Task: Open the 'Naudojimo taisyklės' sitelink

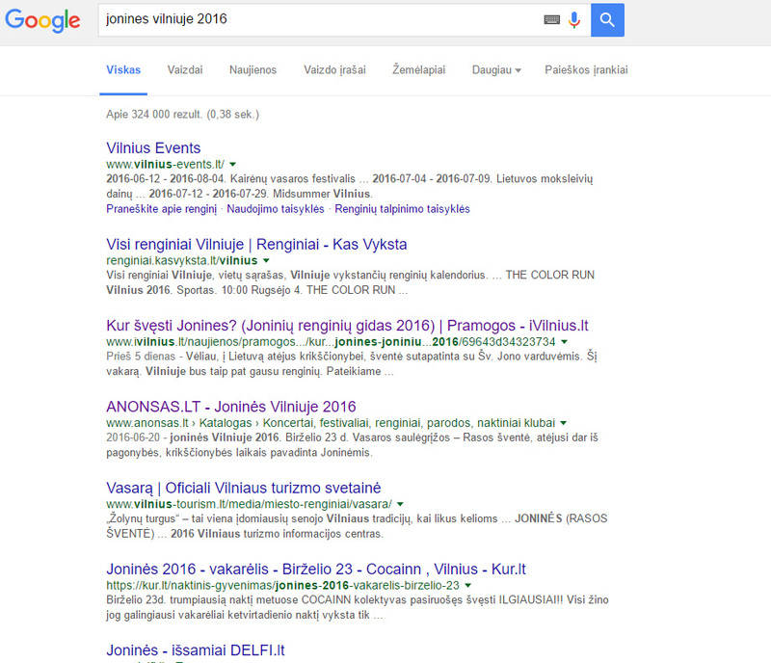Action: coord(276,209)
